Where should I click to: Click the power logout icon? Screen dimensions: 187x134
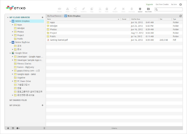(x=180, y=5)
